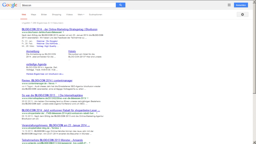The height and width of the screenshot is (144, 256).
Task: Click the blue Anmelden button
Action: 241,5
